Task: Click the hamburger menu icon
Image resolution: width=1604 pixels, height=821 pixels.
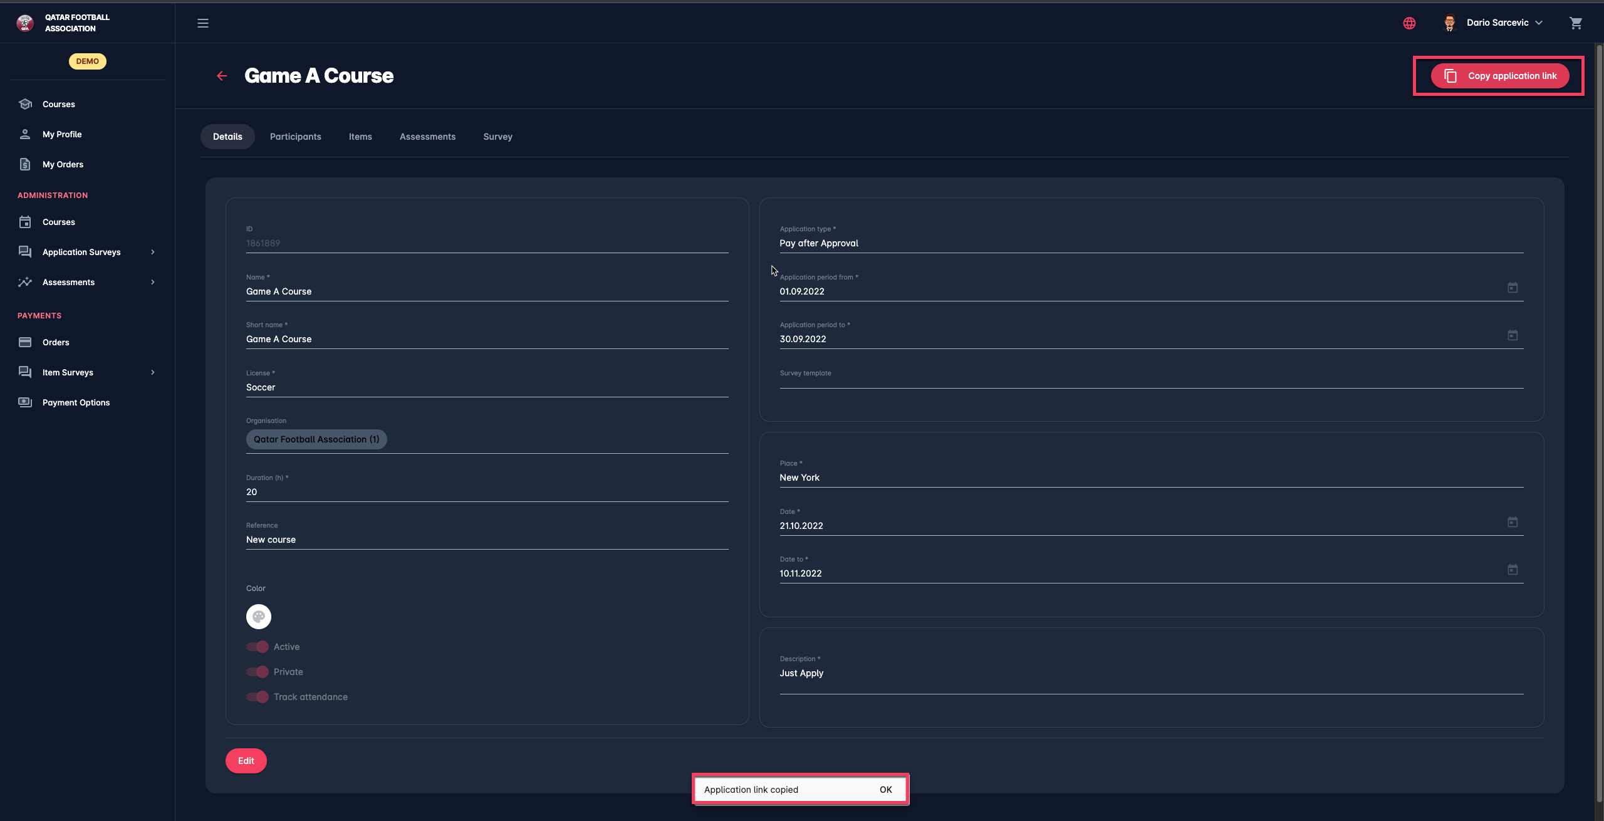Action: tap(203, 23)
